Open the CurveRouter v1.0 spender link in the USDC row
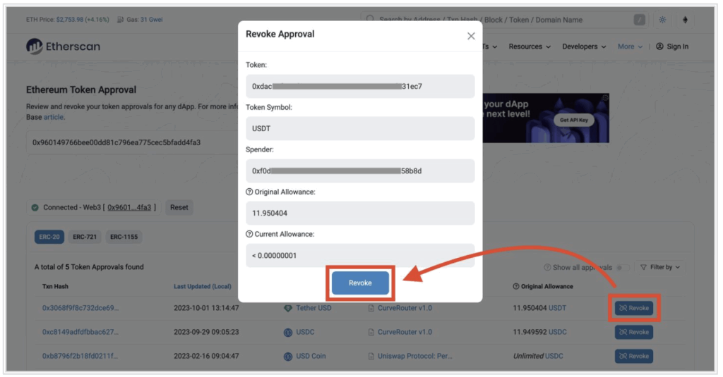 (405, 332)
